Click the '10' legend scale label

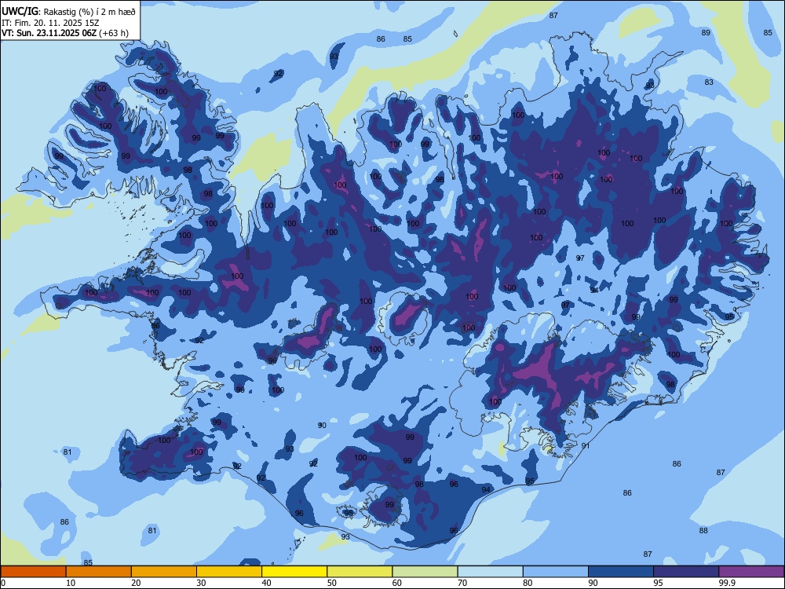pyautogui.click(x=71, y=583)
